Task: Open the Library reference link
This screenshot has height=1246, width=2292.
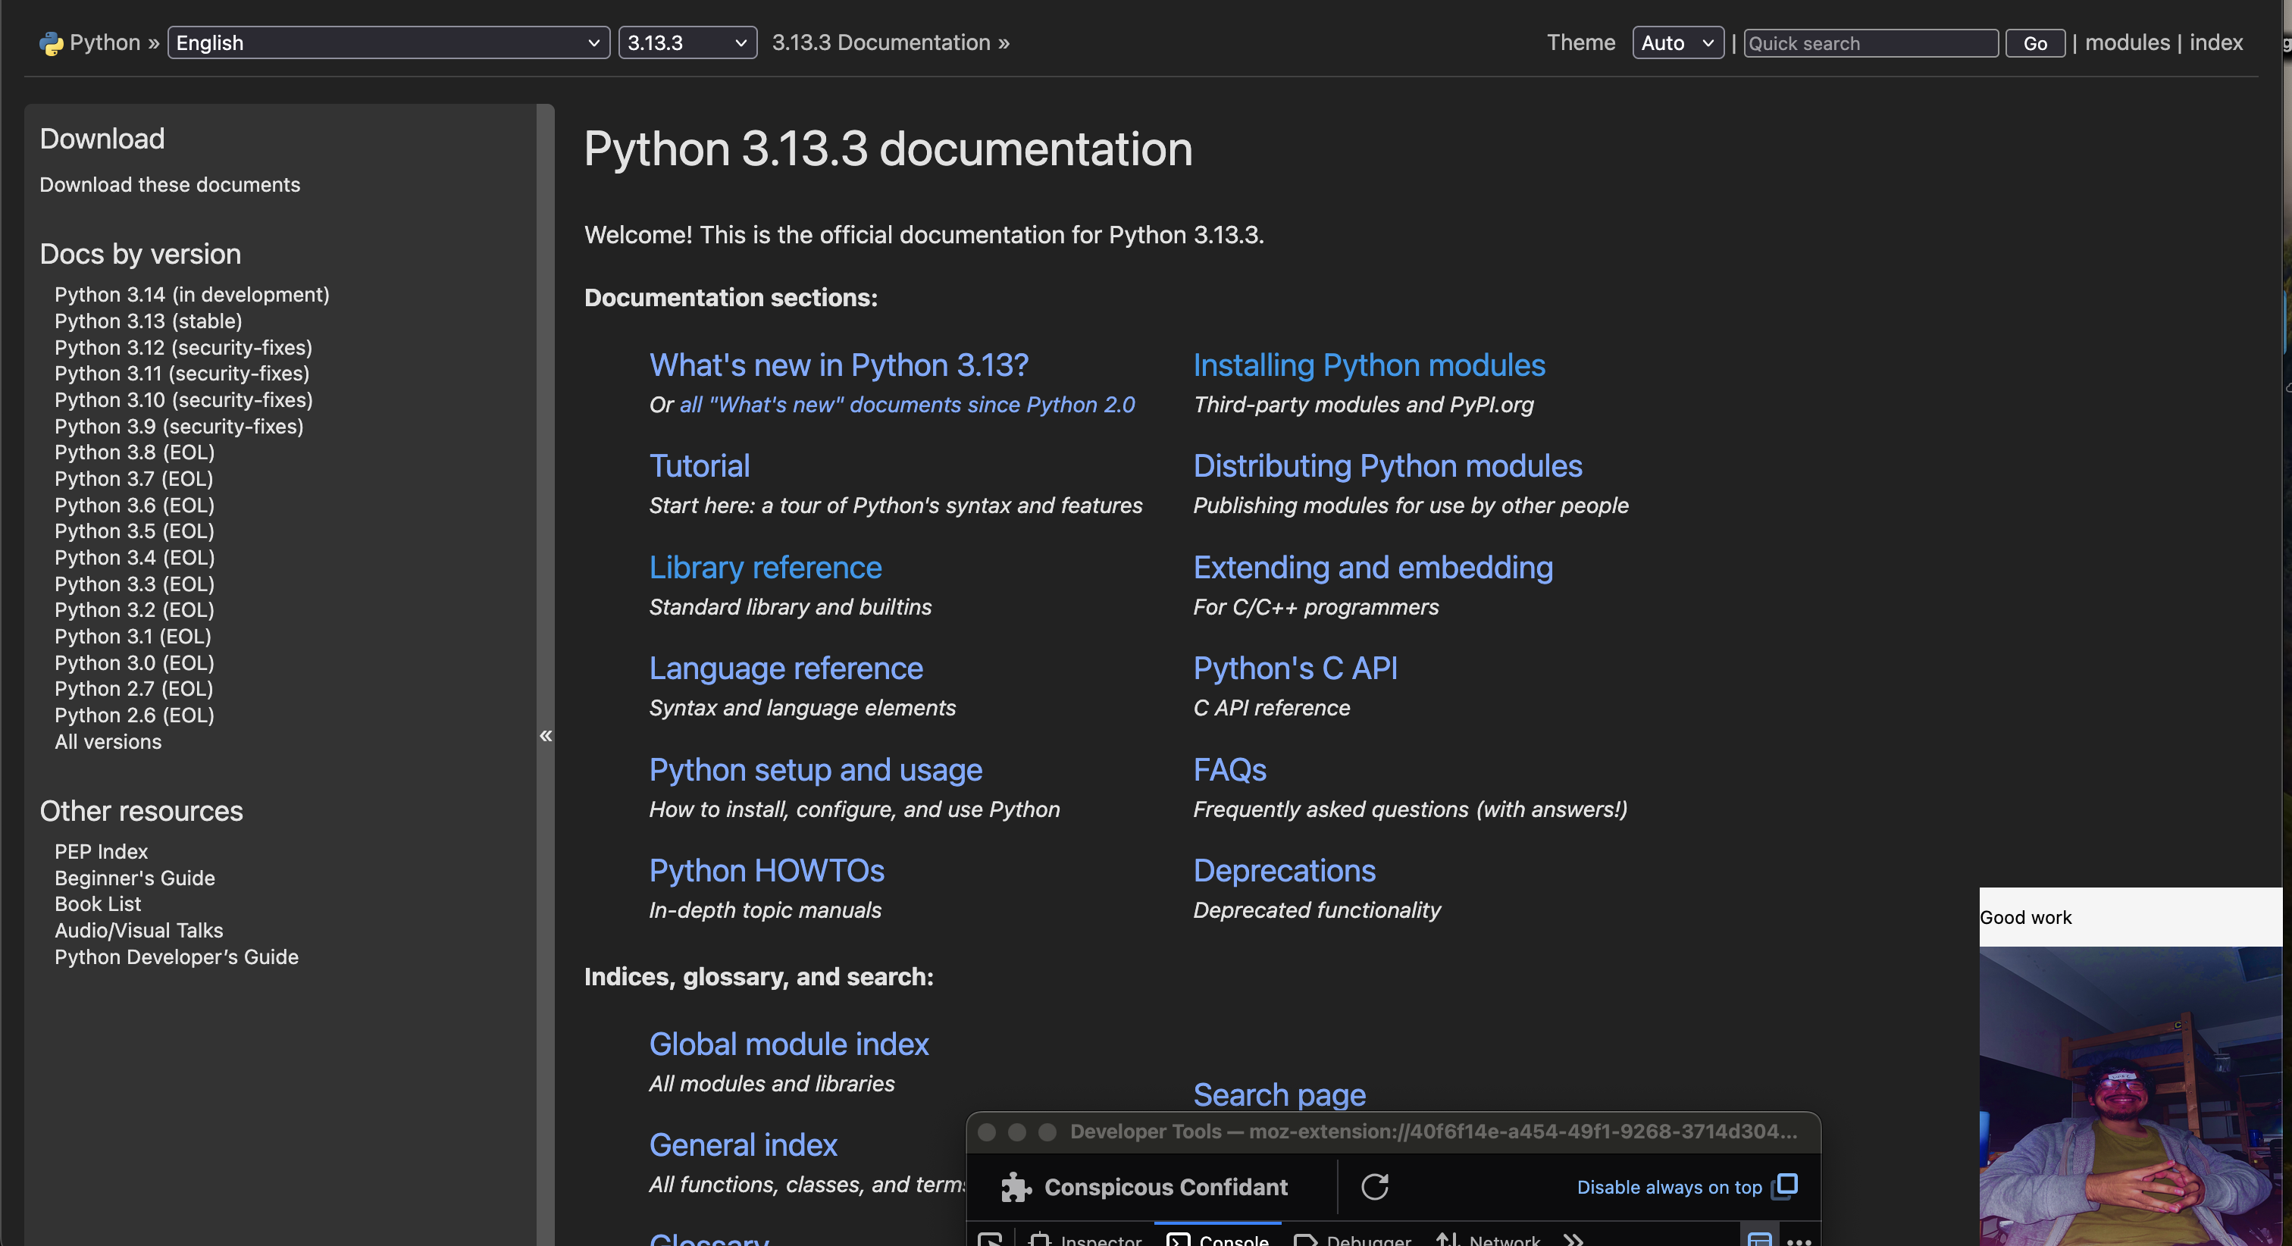Action: (x=766, y=568)
